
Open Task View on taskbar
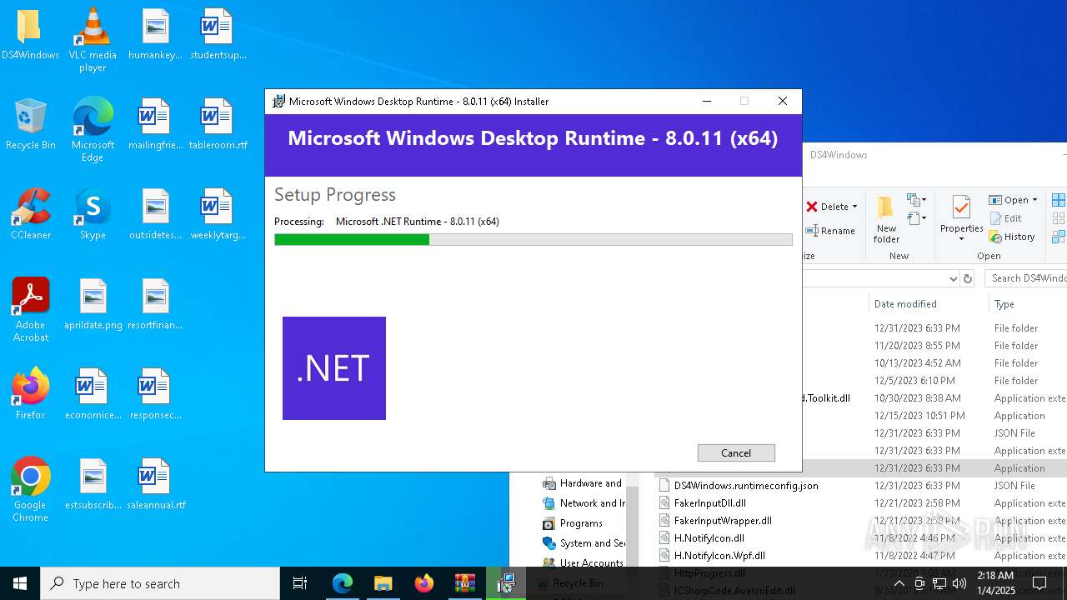point(300,583)
